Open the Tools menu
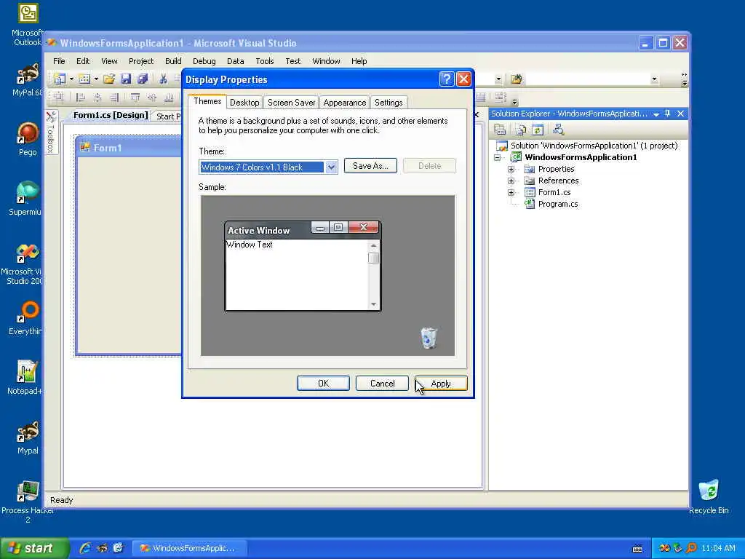This screenshot has height=559, width=745. tap(265, 61)
